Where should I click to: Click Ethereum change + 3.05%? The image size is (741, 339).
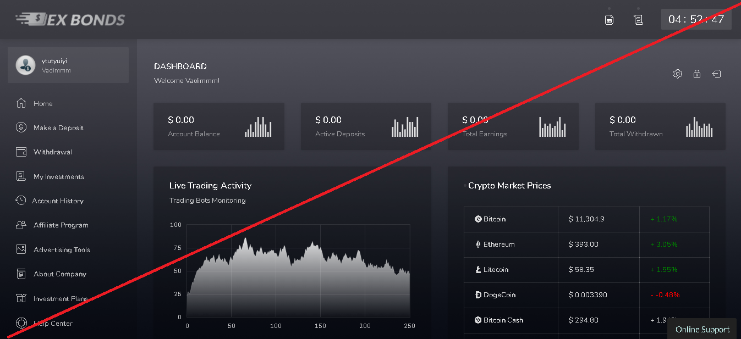point(664,244)
